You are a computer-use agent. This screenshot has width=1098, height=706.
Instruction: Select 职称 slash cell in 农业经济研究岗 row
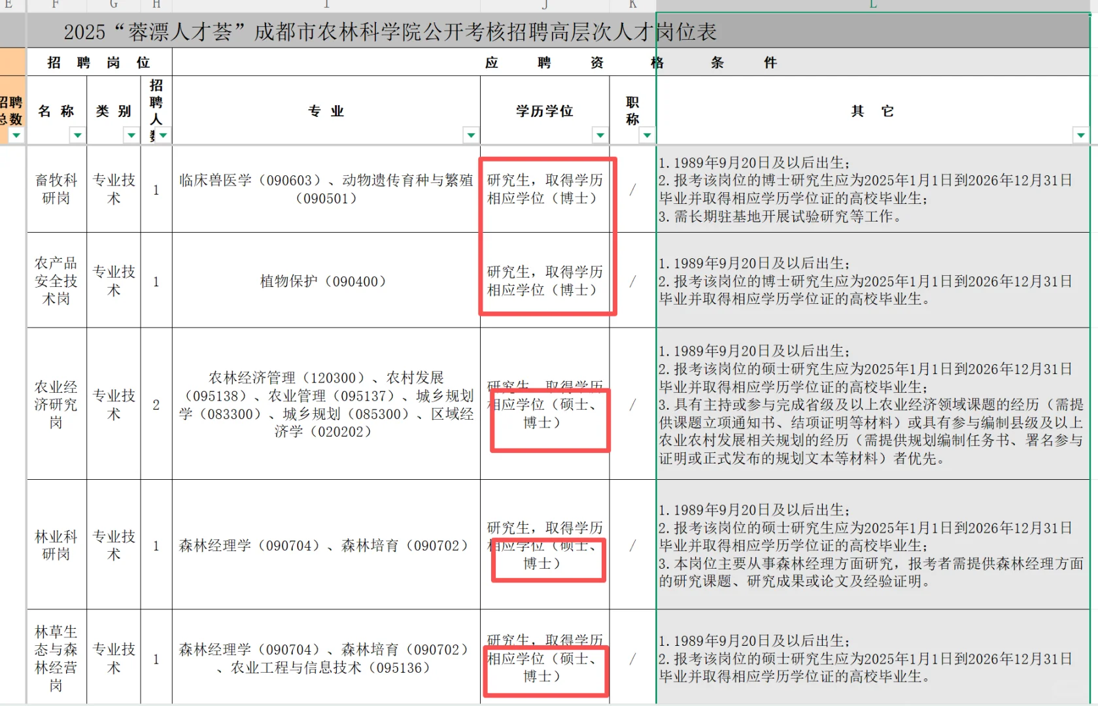coord(632,404)
